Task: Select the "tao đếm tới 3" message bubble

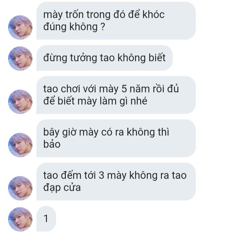Action: 116,182
